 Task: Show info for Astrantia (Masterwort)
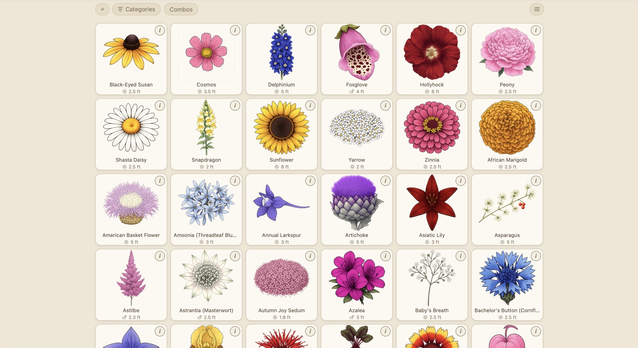[235, 256]
